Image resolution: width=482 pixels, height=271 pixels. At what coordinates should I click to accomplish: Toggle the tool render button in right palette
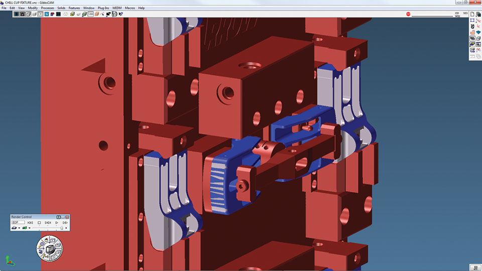pyautogui.click(x=472, y=44)
